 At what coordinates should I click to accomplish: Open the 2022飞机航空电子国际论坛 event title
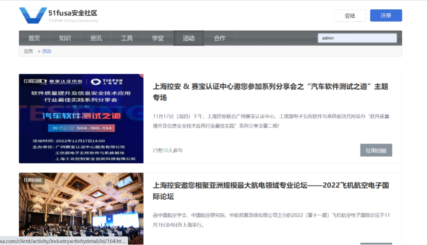[271, 191]
